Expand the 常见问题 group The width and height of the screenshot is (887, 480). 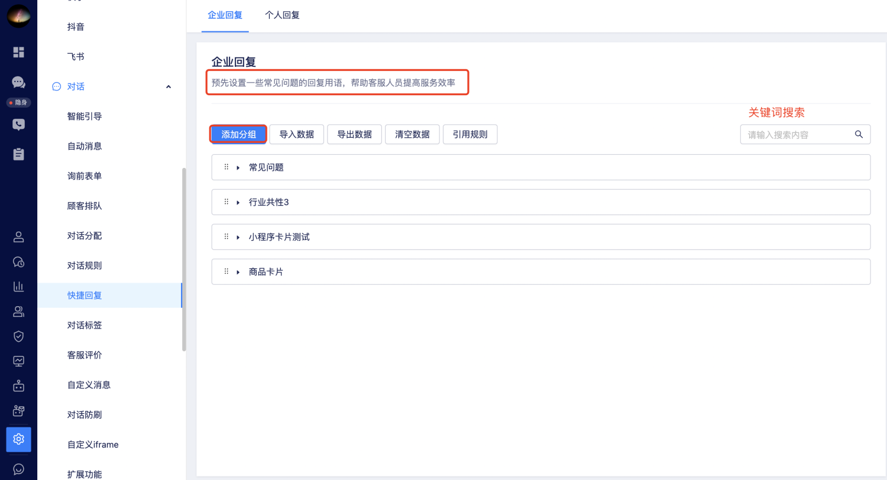click(x=238, y=168)
